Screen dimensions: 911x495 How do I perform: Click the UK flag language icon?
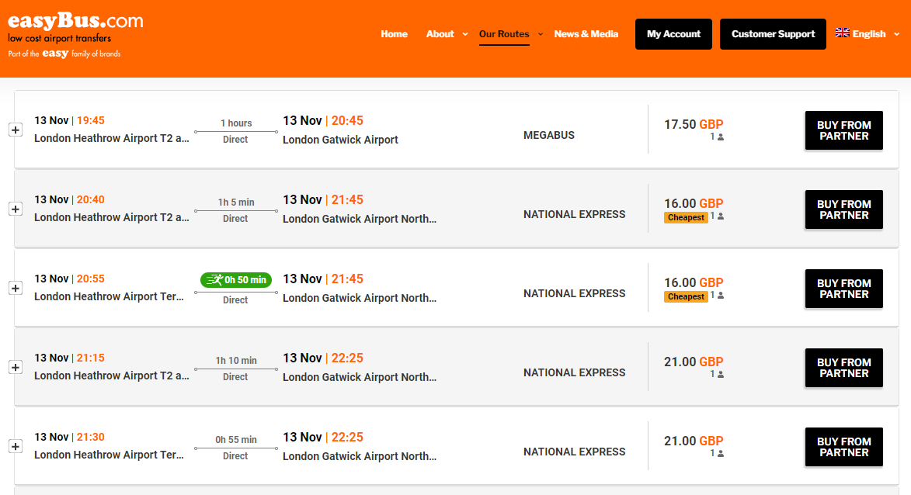click(842, 33)
